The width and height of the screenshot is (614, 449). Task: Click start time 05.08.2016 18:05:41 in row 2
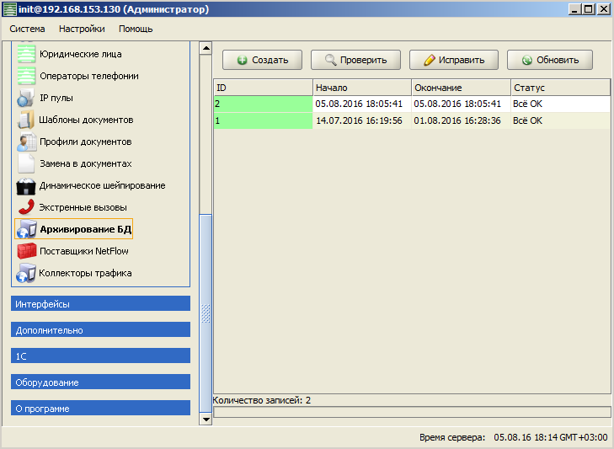359,104
